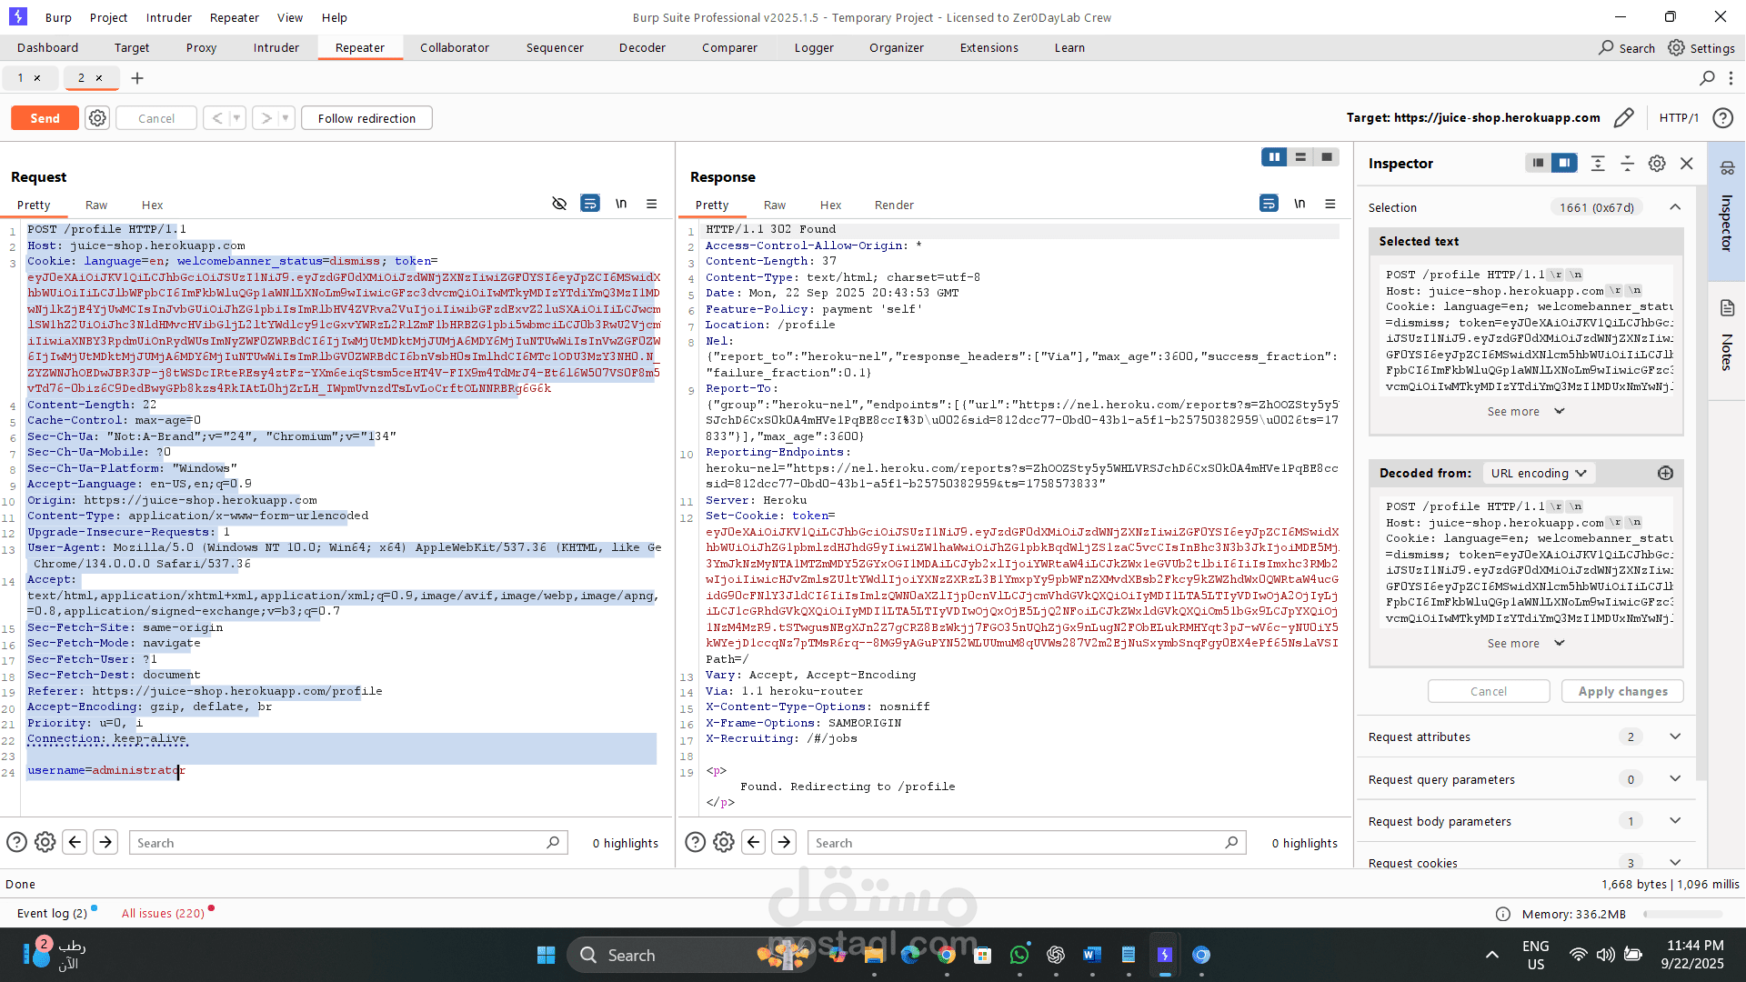Add a decoding step plus icon
Image resolution: width=1746 pixels, height=982 pixels.
(1665, 473)
